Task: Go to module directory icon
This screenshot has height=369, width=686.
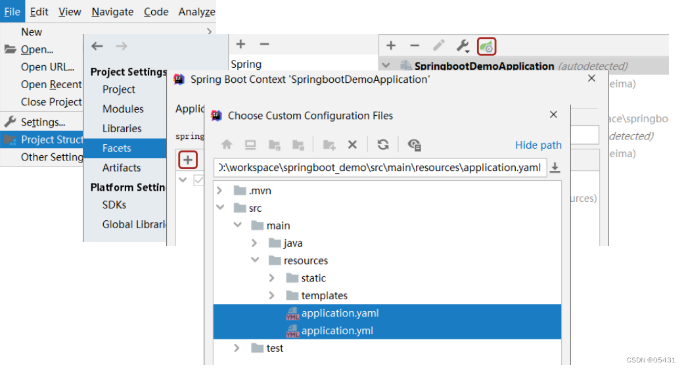Action: tap(298, 145)
